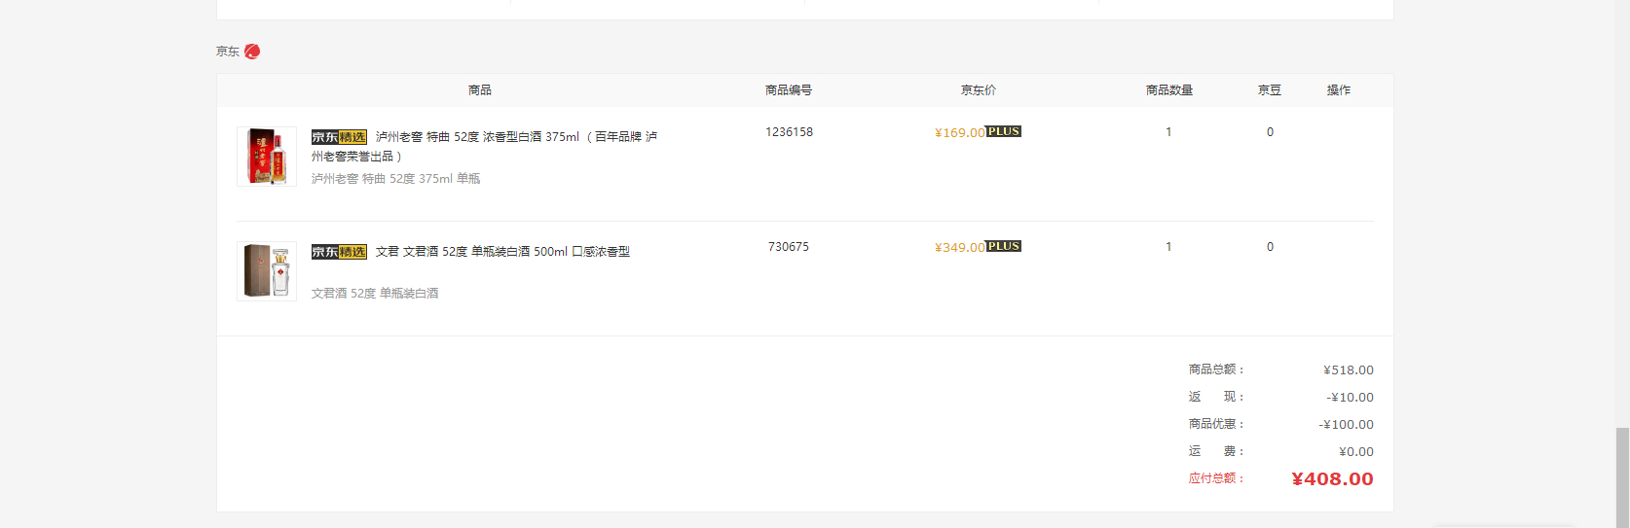Open 文君酒 52度 500ml product title link
Image resolution: width=1630 pixels, height=528 pixels.
[x=502, y=252]
